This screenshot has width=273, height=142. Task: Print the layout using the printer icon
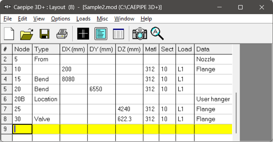click(62, 34)
